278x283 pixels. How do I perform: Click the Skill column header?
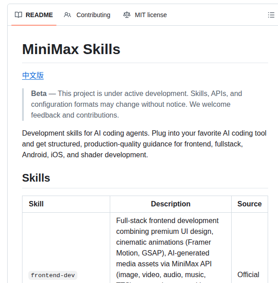[36, 204]
